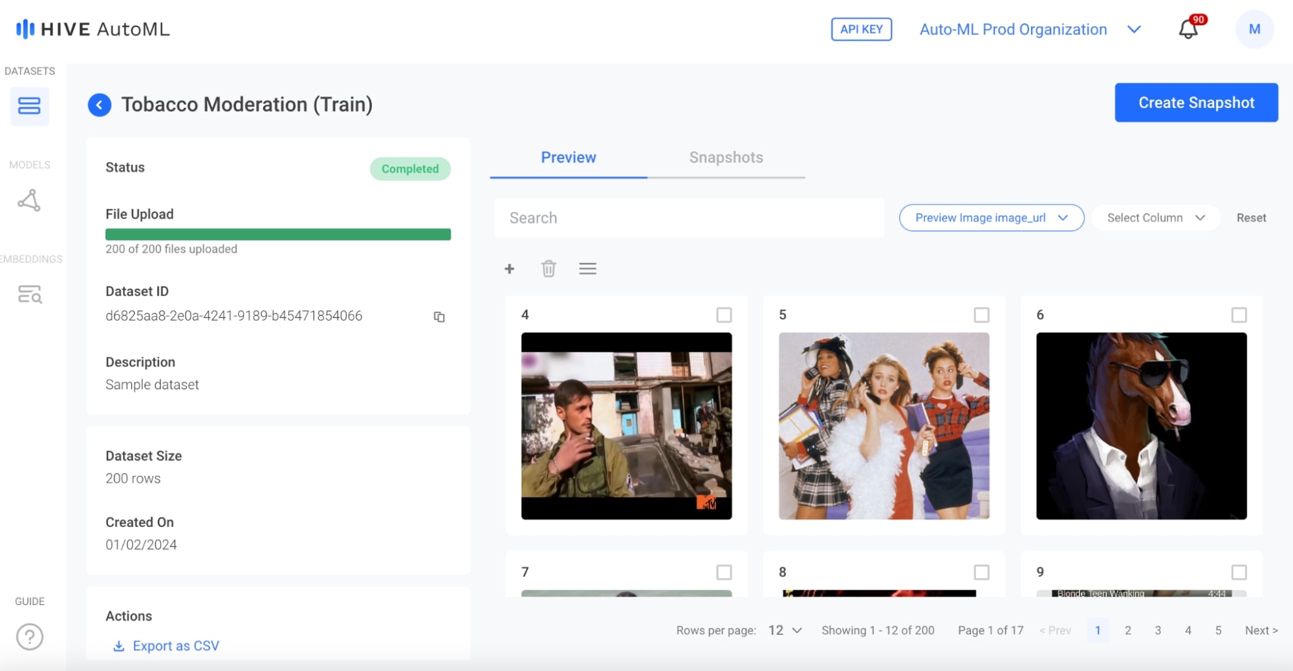
Task: Open the Select Column dropdown
Action: (x=1155, y=218)
